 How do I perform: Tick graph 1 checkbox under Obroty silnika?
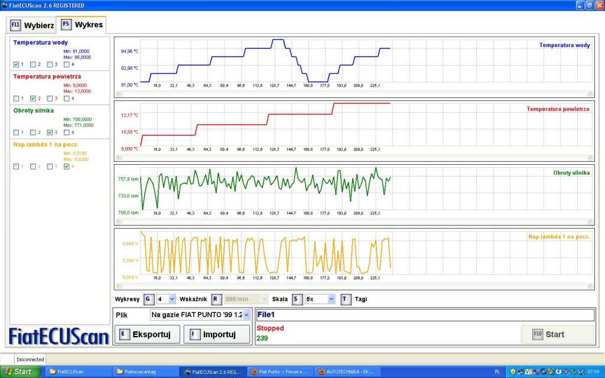pos(16,132)
